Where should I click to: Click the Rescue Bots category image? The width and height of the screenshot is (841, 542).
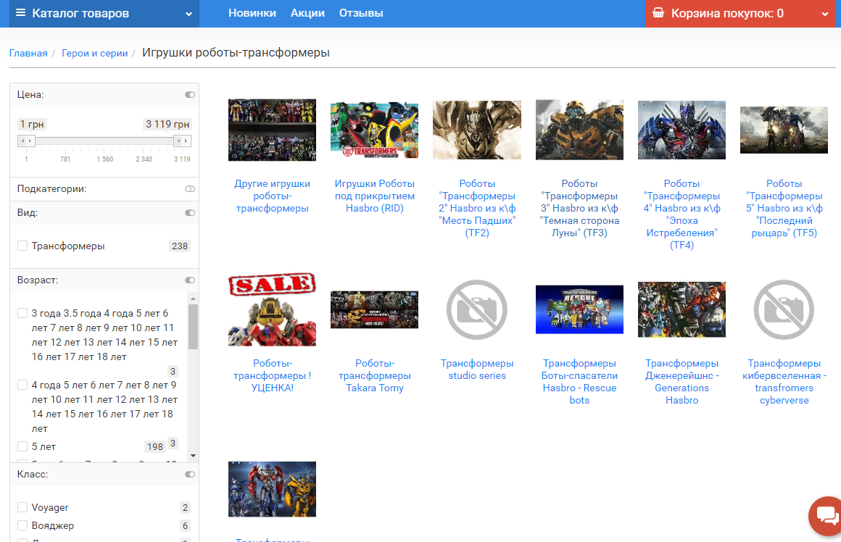point(579,309)
